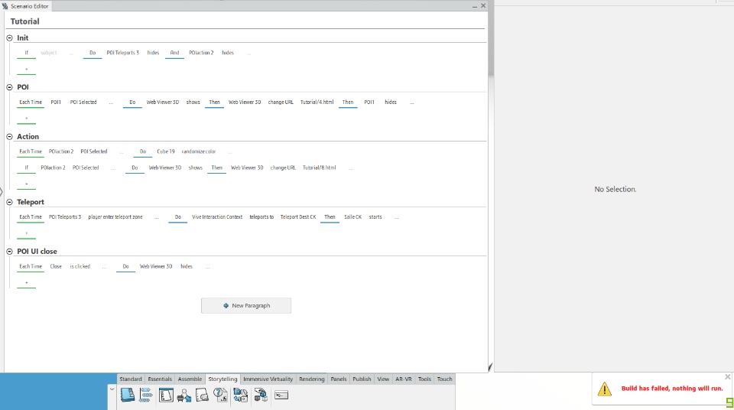Add a sentence with the plus under Action
The width and height of the screenshot is (734, 410).
click(26, 184)
